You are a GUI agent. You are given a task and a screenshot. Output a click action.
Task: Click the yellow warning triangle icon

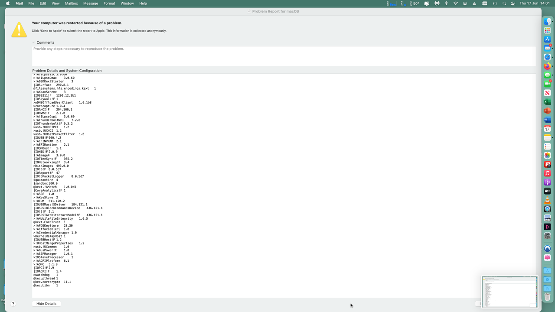click(x=19, y=29)
